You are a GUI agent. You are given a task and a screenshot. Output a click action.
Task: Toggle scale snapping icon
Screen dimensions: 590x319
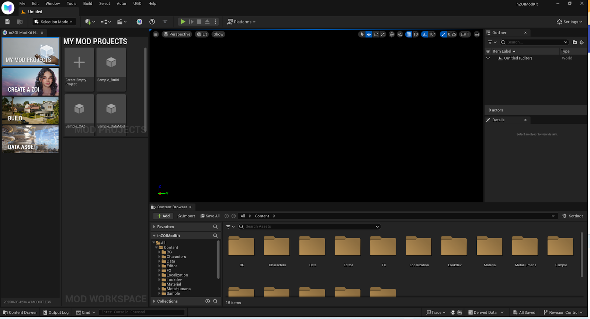(x=443, y=34)
